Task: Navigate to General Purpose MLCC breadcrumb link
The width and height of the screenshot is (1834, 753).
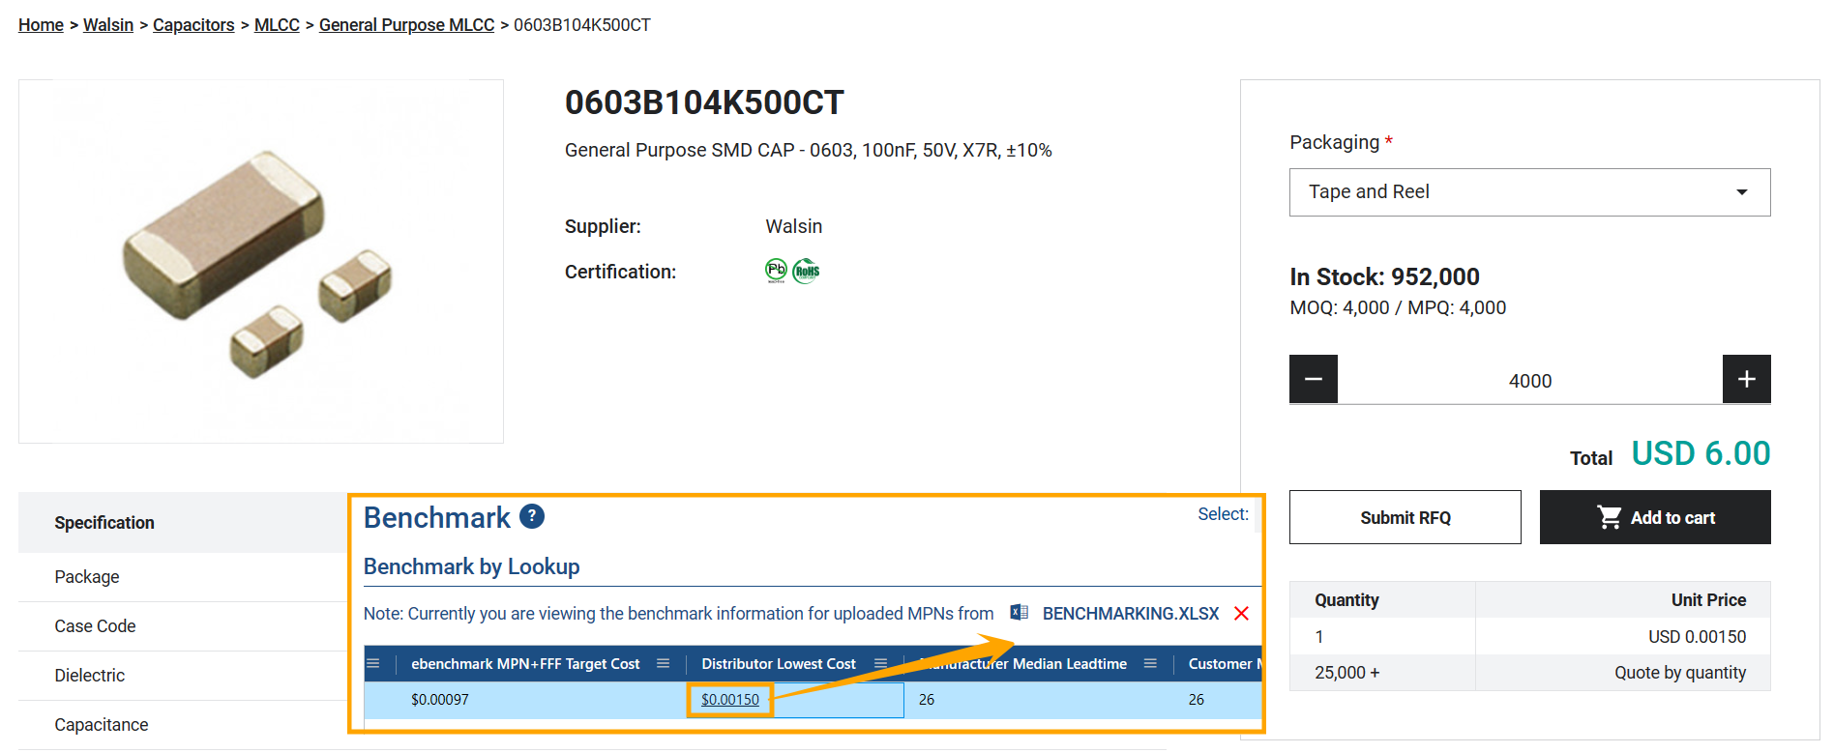Action: 406,25
